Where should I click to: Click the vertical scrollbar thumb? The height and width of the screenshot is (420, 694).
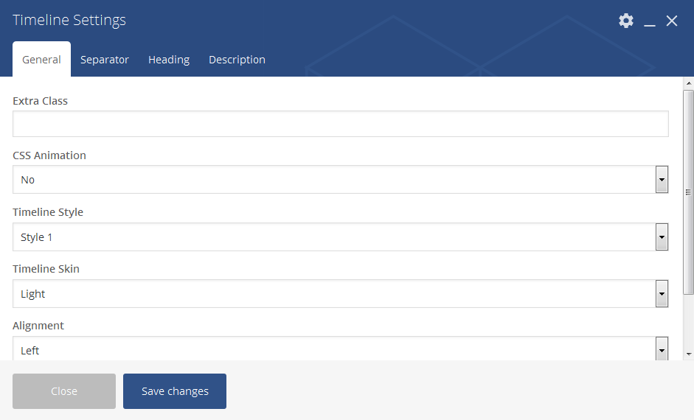[x=688, y=192]
